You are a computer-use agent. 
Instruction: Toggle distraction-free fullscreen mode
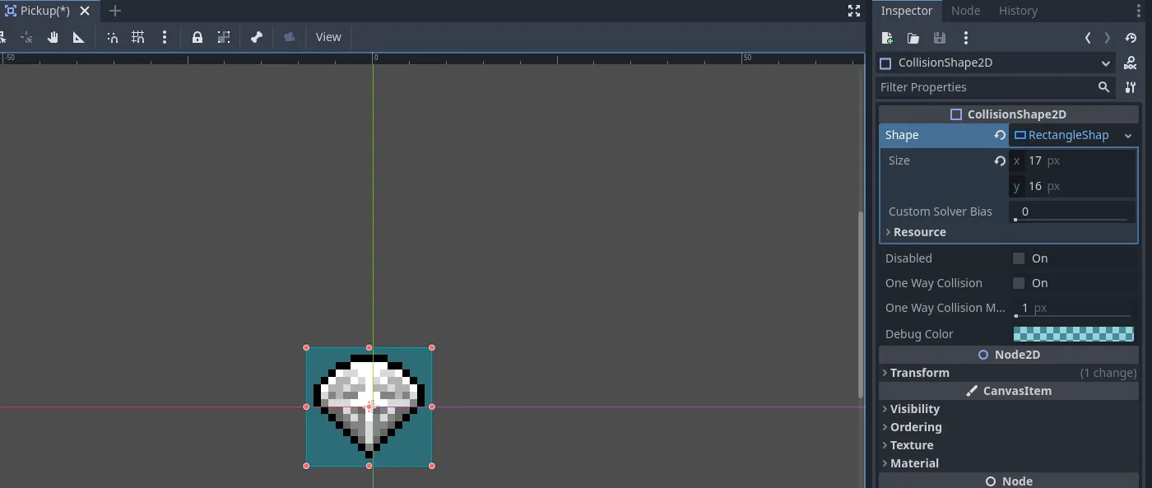coord(854,11)
